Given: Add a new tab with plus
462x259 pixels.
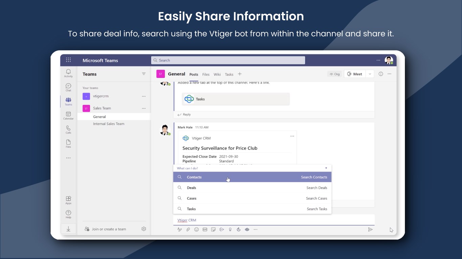Looking at the screenshot, I should 239,74.
